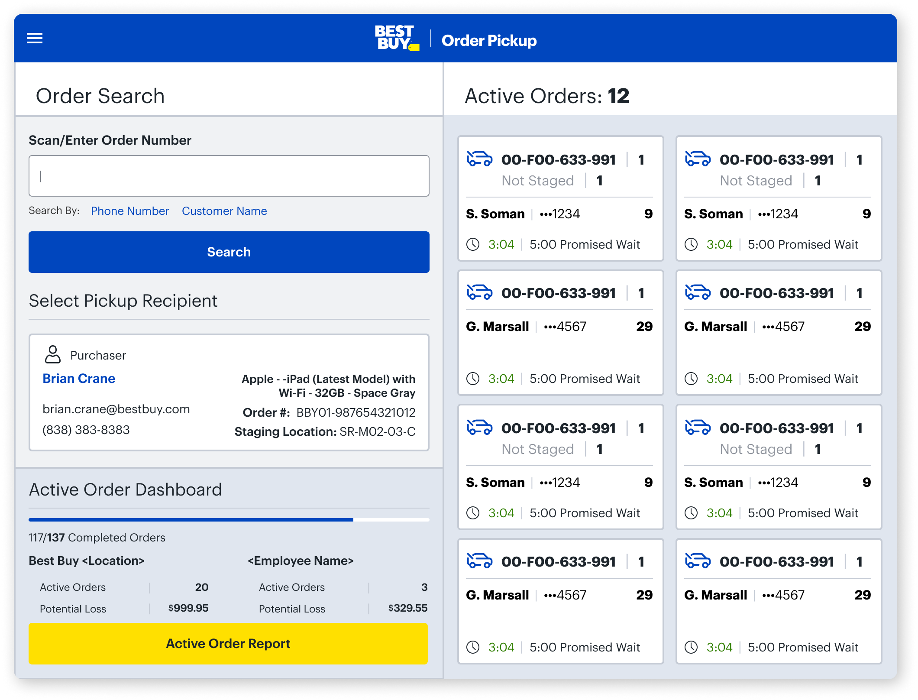Viewport: 918px width, 700px height.
Task: Click clock icon on third-row left card
Action: coord(473,513)
